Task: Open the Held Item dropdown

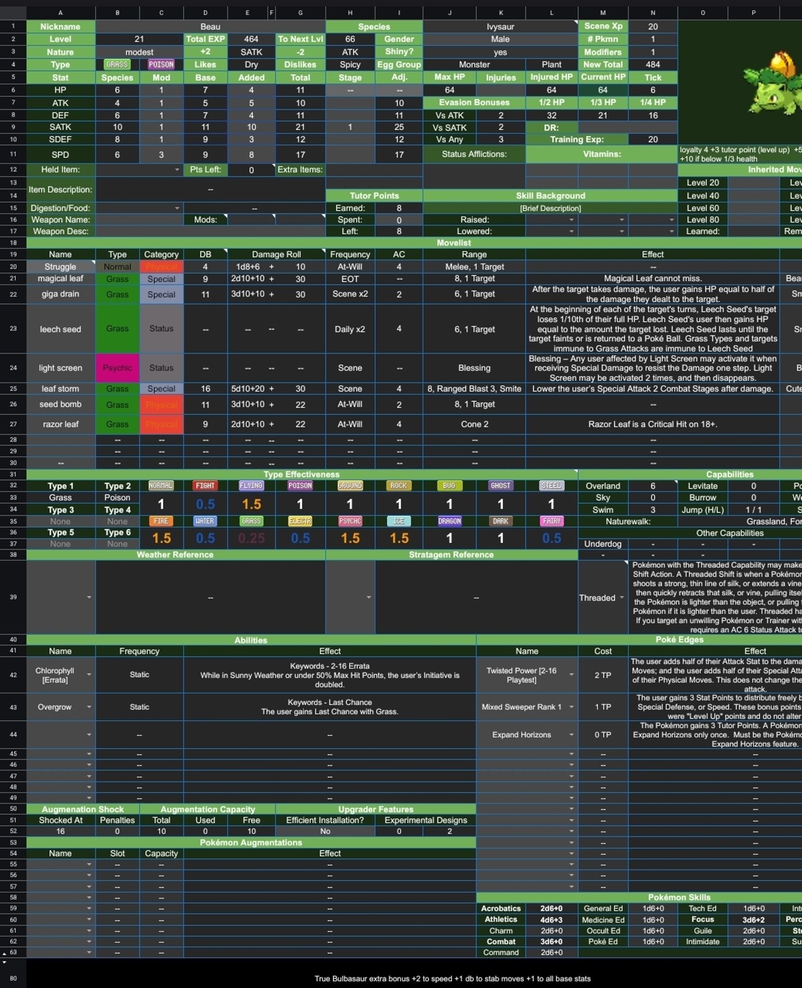Action: click(177, 169)
